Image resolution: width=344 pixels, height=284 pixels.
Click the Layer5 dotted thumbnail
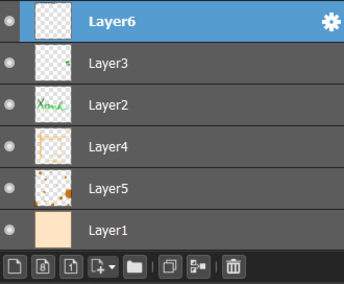53,188
